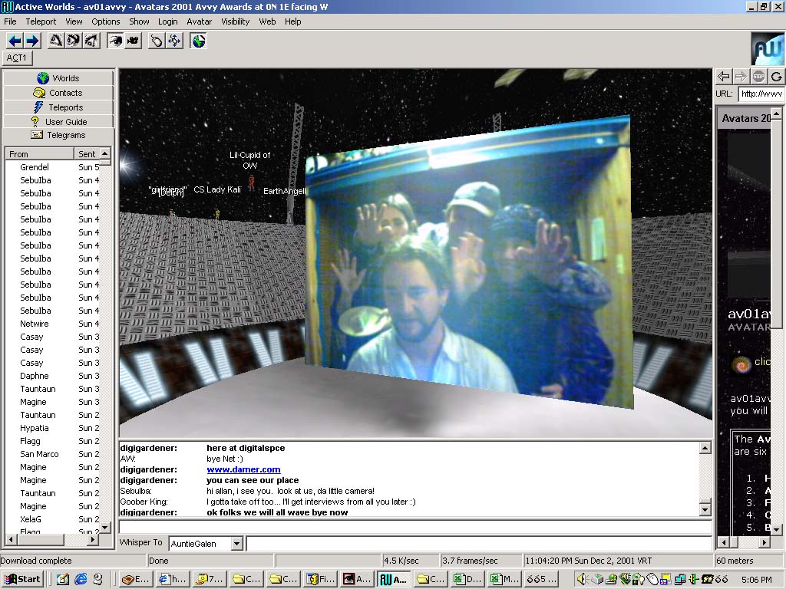Click the browser reload icon
786x589 pixels.
[x=776, y=76]
